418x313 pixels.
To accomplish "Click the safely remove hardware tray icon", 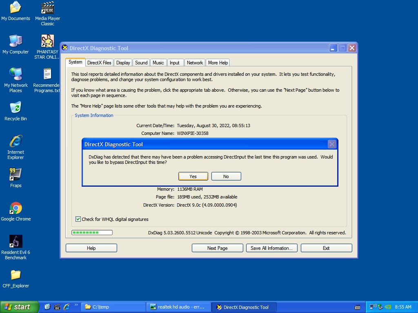I will click(380, 307).
